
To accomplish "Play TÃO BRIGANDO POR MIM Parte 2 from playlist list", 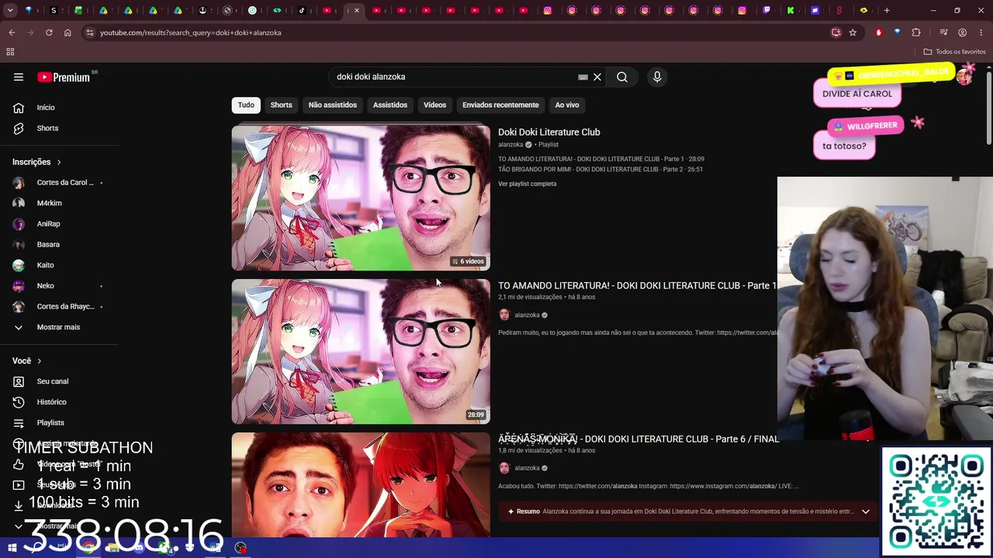I will point(600,169).
